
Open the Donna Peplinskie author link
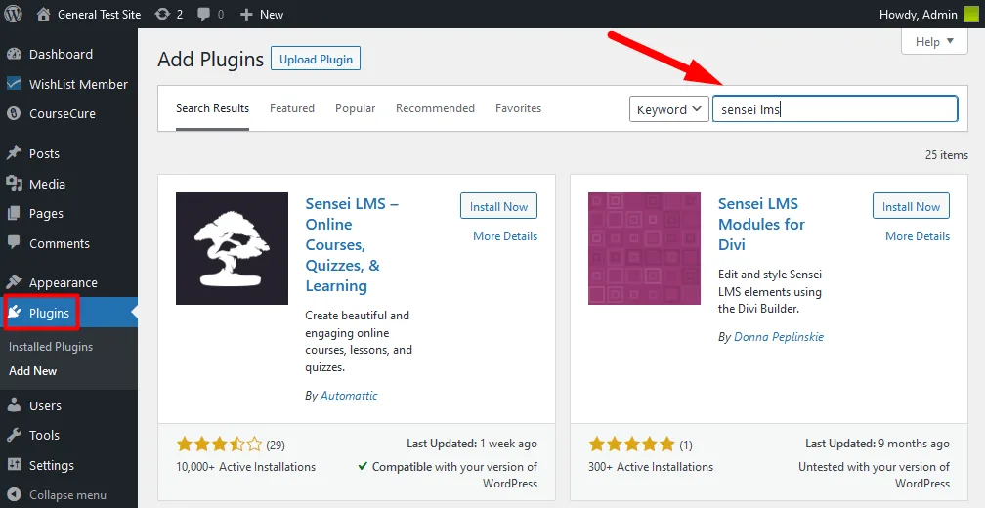coord(778,337)
